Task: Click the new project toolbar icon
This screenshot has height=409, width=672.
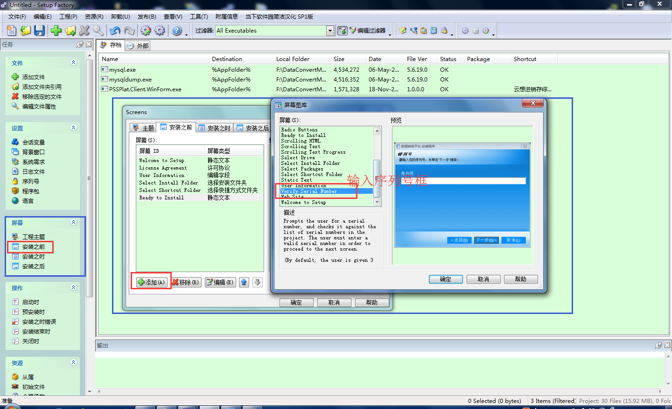Action: coord(12,31)
